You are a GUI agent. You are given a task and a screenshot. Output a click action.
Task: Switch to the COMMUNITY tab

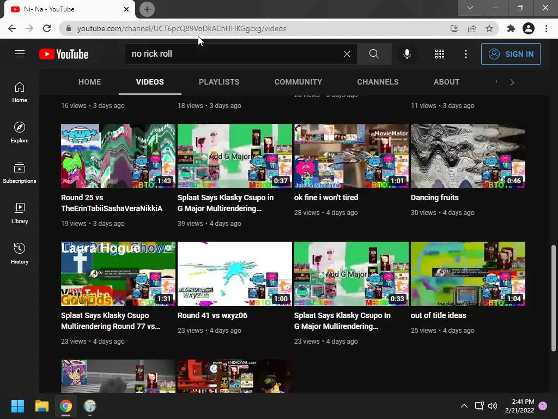click(298, 82)
